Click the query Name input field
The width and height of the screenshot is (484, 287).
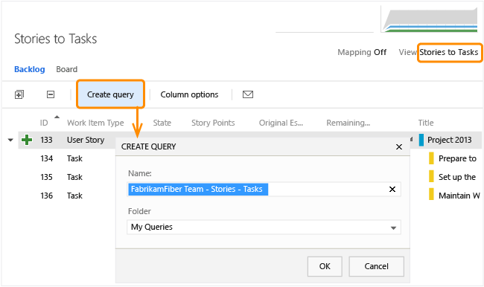(264, 190)
